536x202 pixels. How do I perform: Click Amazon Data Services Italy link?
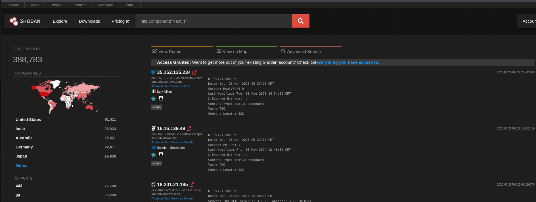pyautogui.click(x=170, y=86)
